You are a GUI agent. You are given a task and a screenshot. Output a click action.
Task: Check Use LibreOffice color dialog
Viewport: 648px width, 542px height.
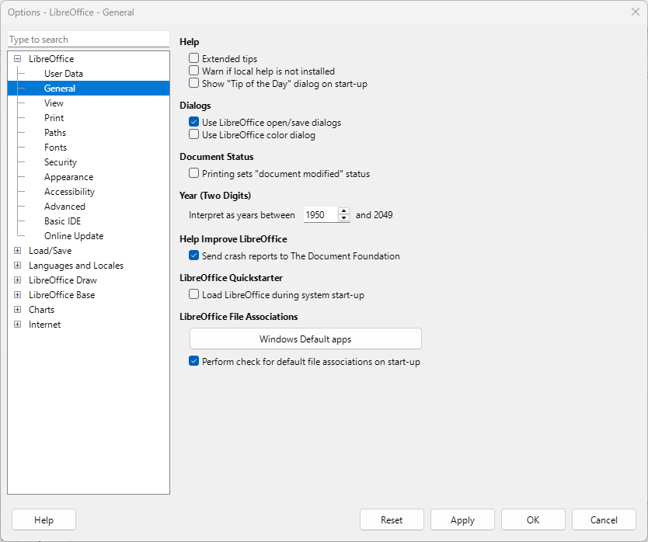pyautogui.click(x=193, y=134)
